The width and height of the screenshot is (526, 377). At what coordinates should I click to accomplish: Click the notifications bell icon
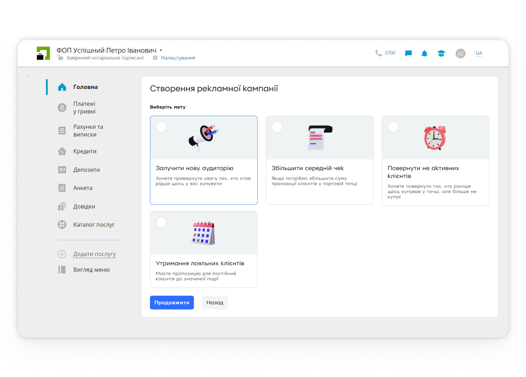click(424, 53)
